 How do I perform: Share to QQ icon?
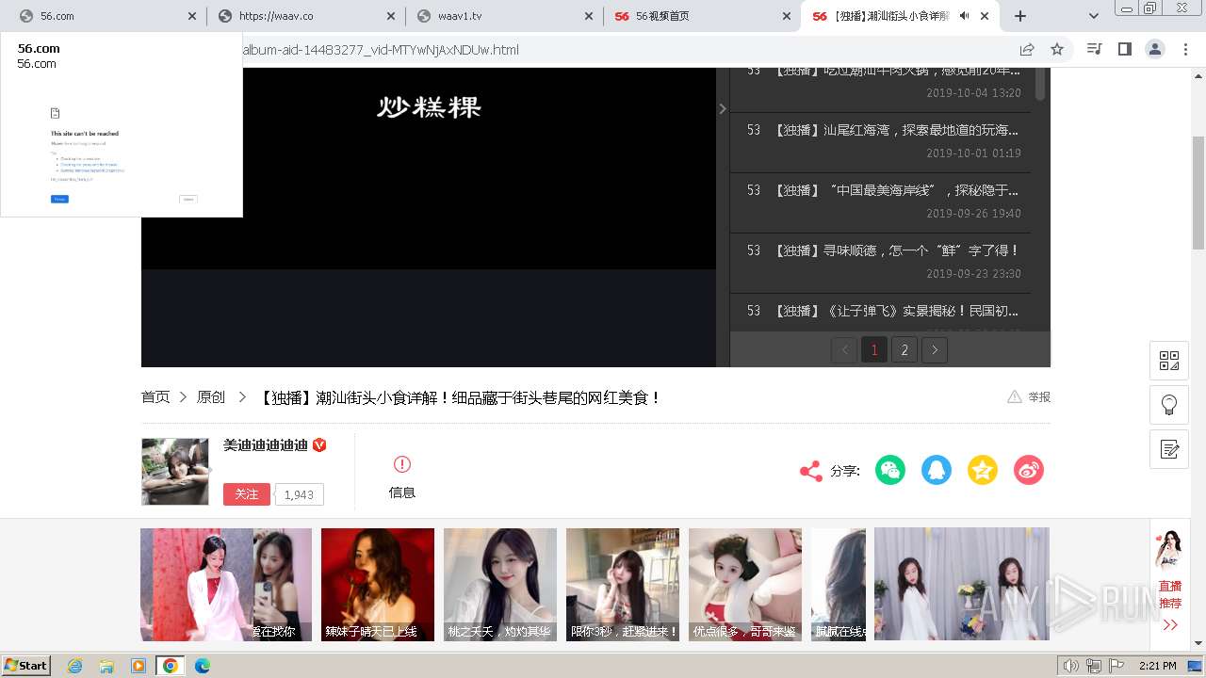[937, 470]
